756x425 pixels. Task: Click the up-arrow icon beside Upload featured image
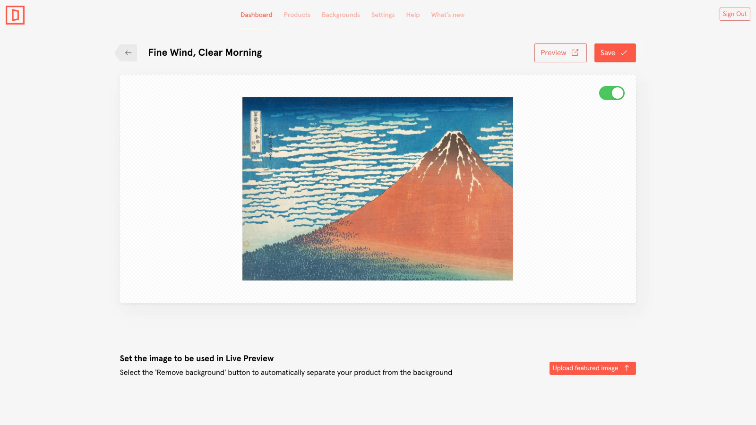[x=627, y=368]
